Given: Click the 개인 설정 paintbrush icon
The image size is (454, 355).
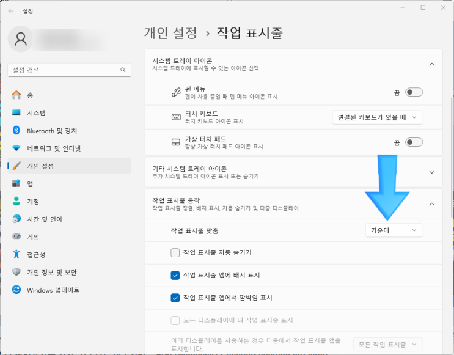Looking at the screenshot, I should point(16,166).
